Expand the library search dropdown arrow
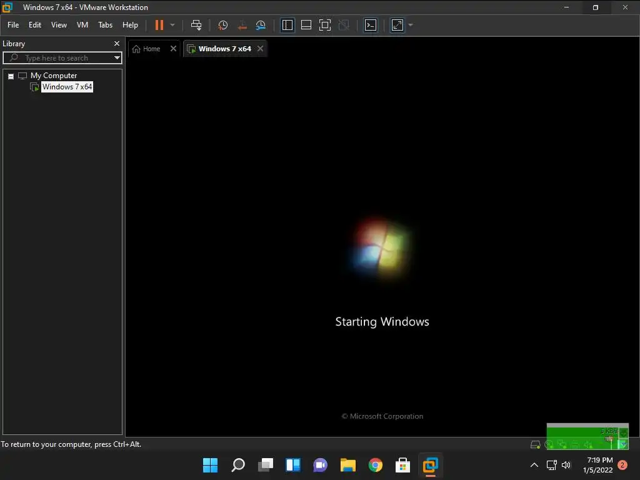 117,58
